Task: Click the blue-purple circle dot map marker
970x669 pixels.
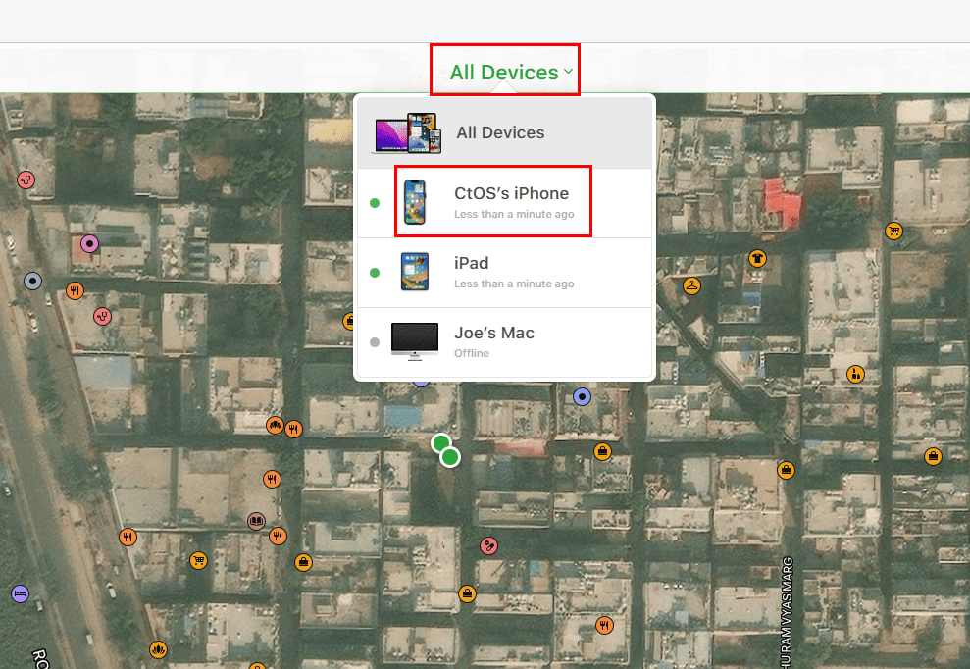Action: coord(583,396)
